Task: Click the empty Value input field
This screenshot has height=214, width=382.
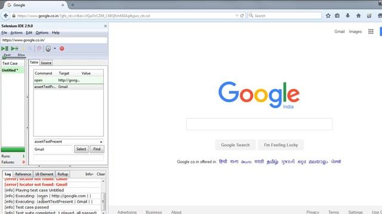Action: 69,158
